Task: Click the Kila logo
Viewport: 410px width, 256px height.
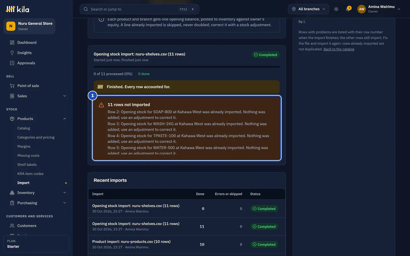Action: pos(17,9)
